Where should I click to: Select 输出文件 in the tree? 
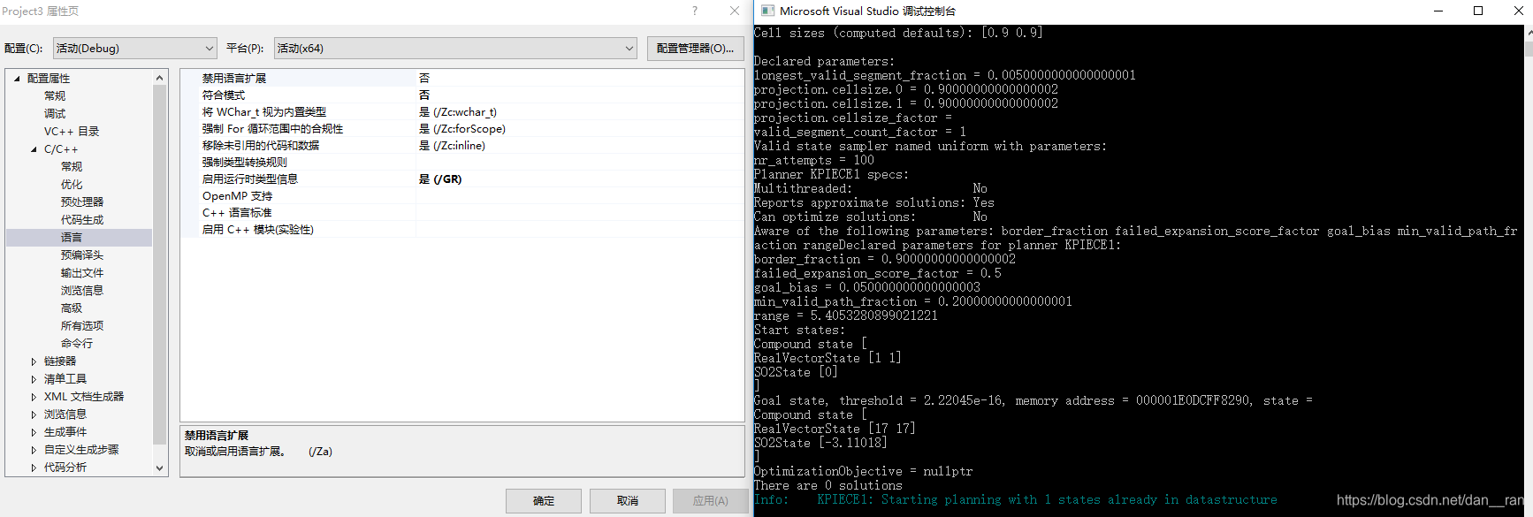(82, 273)
